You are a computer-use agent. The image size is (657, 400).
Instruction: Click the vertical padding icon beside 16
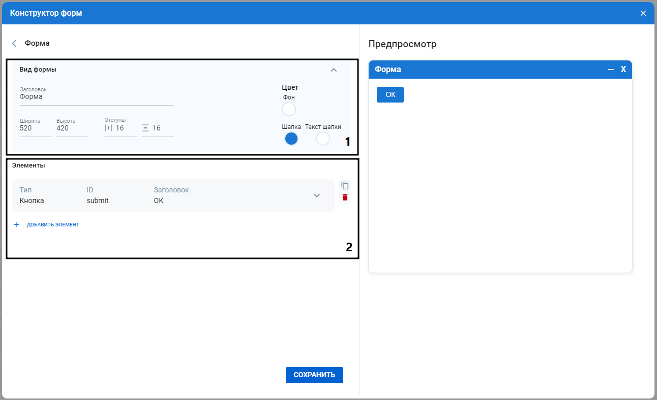click(145, 128)
